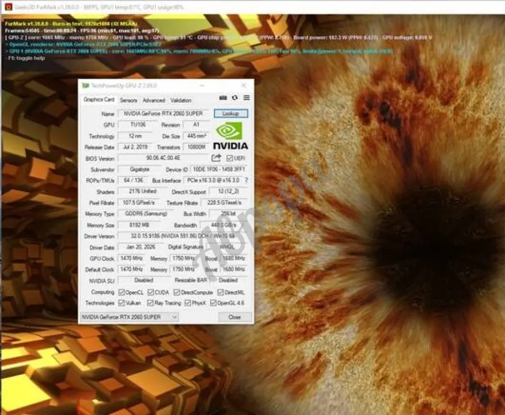Click the Shaders value 2176 Unified
505x415 pixels.
pyautogui.click(x=143, y=191)
